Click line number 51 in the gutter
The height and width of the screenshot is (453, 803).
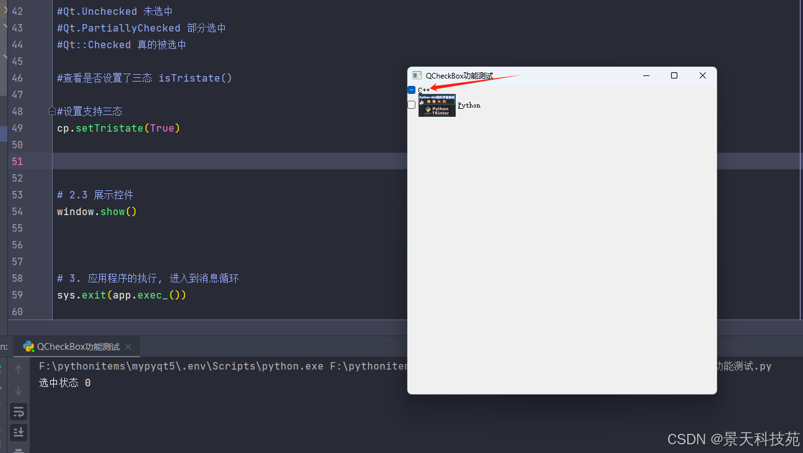tap(17, 161)
